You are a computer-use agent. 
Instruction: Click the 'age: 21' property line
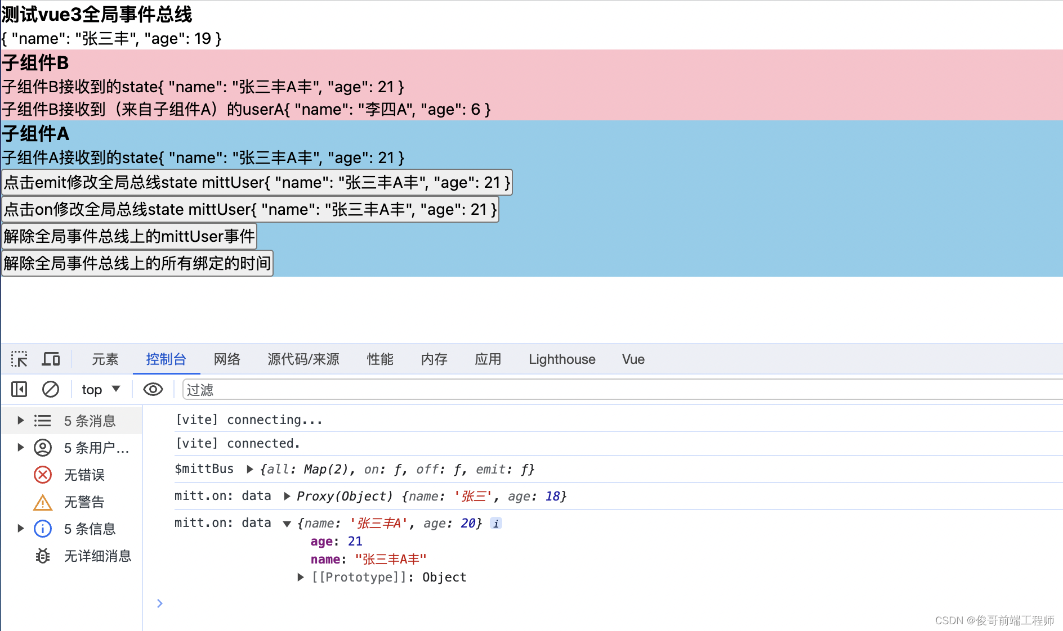336,541
